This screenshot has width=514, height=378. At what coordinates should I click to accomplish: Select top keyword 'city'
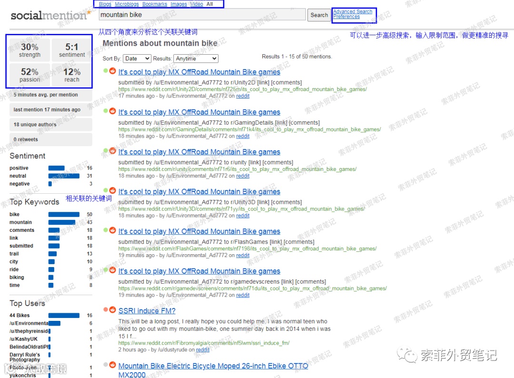coord(14,262)
